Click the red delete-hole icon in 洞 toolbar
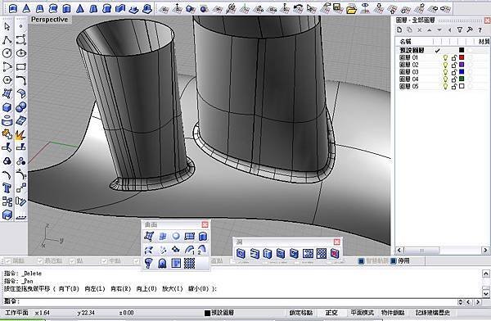The height and width of the screenshot is (321, 491). pyautogui.click(x=335, y=253)
